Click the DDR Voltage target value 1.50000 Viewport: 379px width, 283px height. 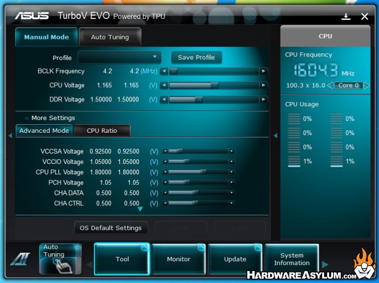pos(128,99)
